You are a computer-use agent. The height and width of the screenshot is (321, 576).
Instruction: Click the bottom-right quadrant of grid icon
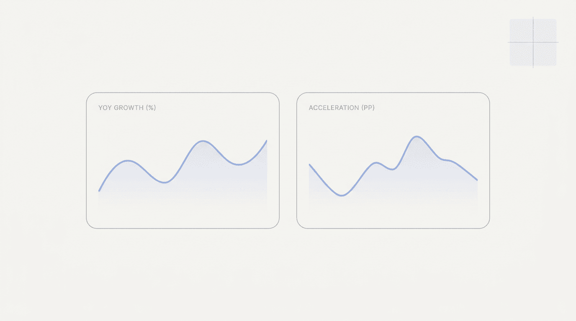click(545, 54)
